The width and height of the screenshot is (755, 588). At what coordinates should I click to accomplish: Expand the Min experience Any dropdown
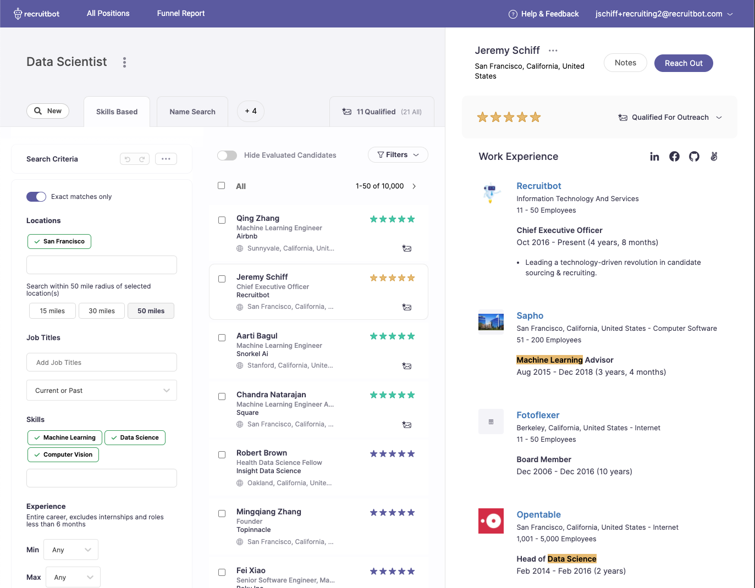pos(70,550)
